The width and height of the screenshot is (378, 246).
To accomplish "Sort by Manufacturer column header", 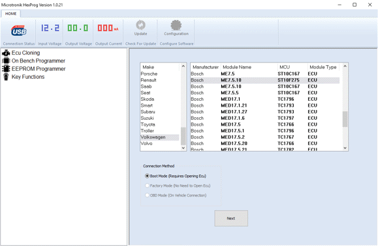I will click(x=206, y=67).
